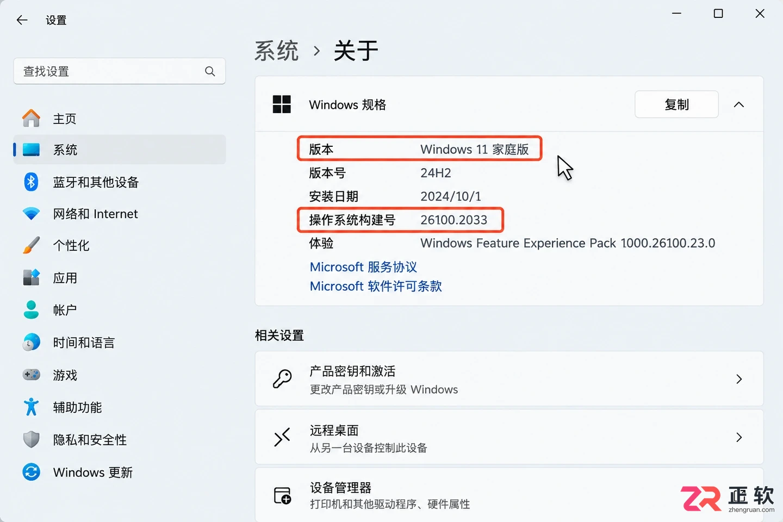Click the Gaming controller icon
Screen dimensions: 783x522
click(31, 375)
